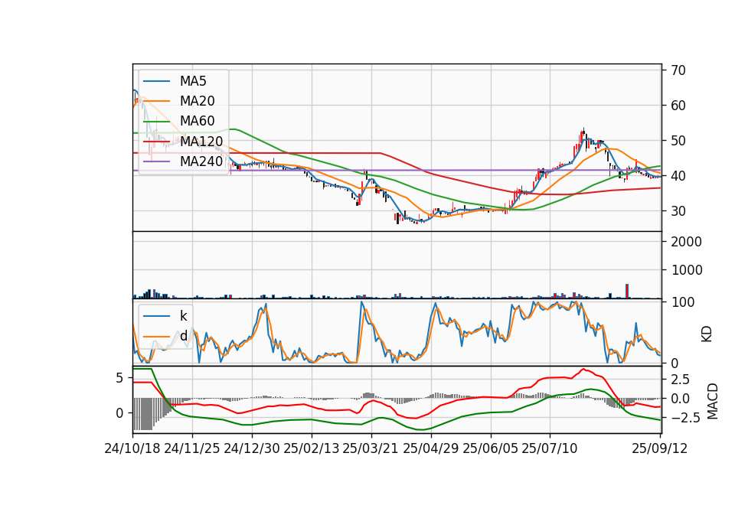Click the d legend label in KD panel
This screenshot has width=735, height=528.
pos(183,336)
